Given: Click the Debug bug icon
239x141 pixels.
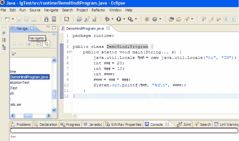Looking at the screenshot, I should [107, 19].
